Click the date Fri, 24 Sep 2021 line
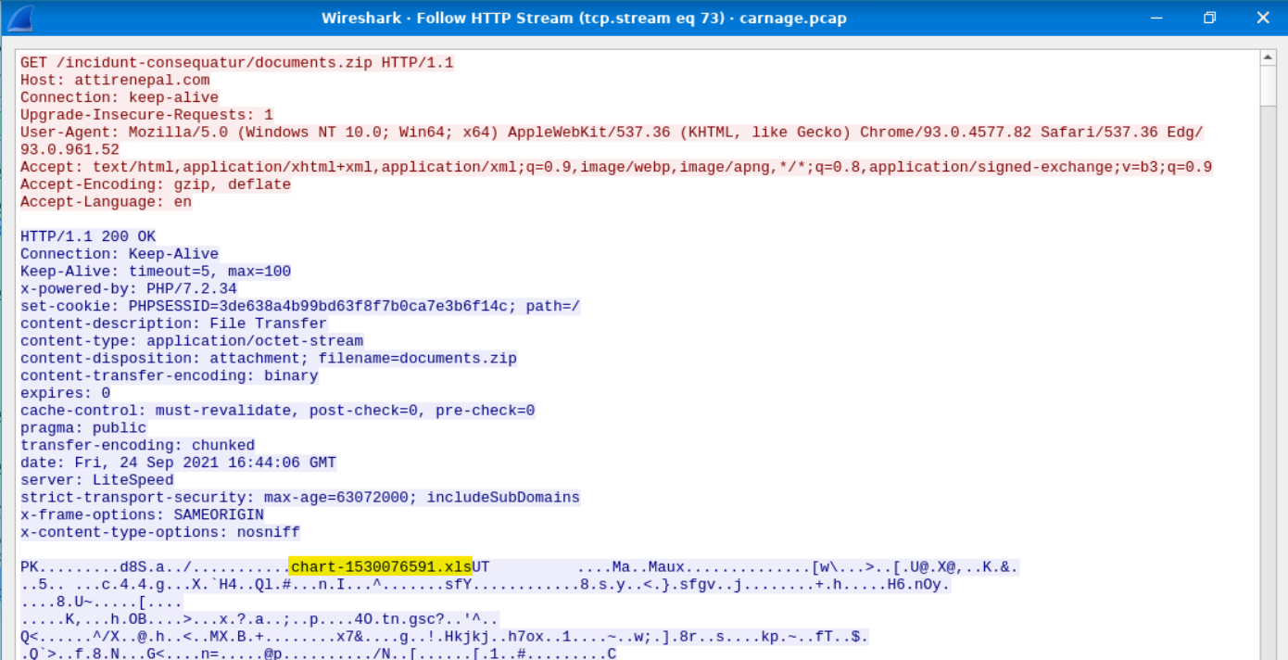Viewport: 1288px width, 660px height. pos(178,463)
